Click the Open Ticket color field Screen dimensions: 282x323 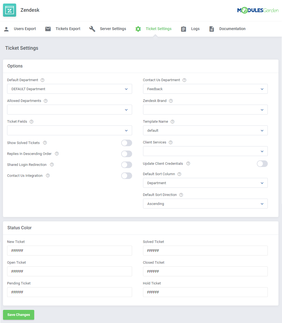[69, 272]
